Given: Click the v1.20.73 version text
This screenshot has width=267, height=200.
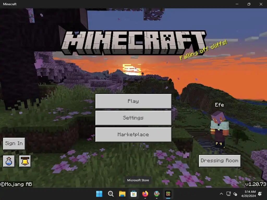Looking at the screenshot, I should tap(256, 184).
